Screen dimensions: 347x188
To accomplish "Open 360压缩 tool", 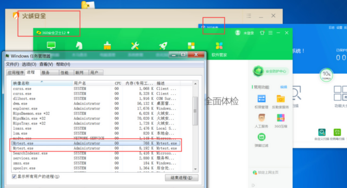I will point(281,121).
